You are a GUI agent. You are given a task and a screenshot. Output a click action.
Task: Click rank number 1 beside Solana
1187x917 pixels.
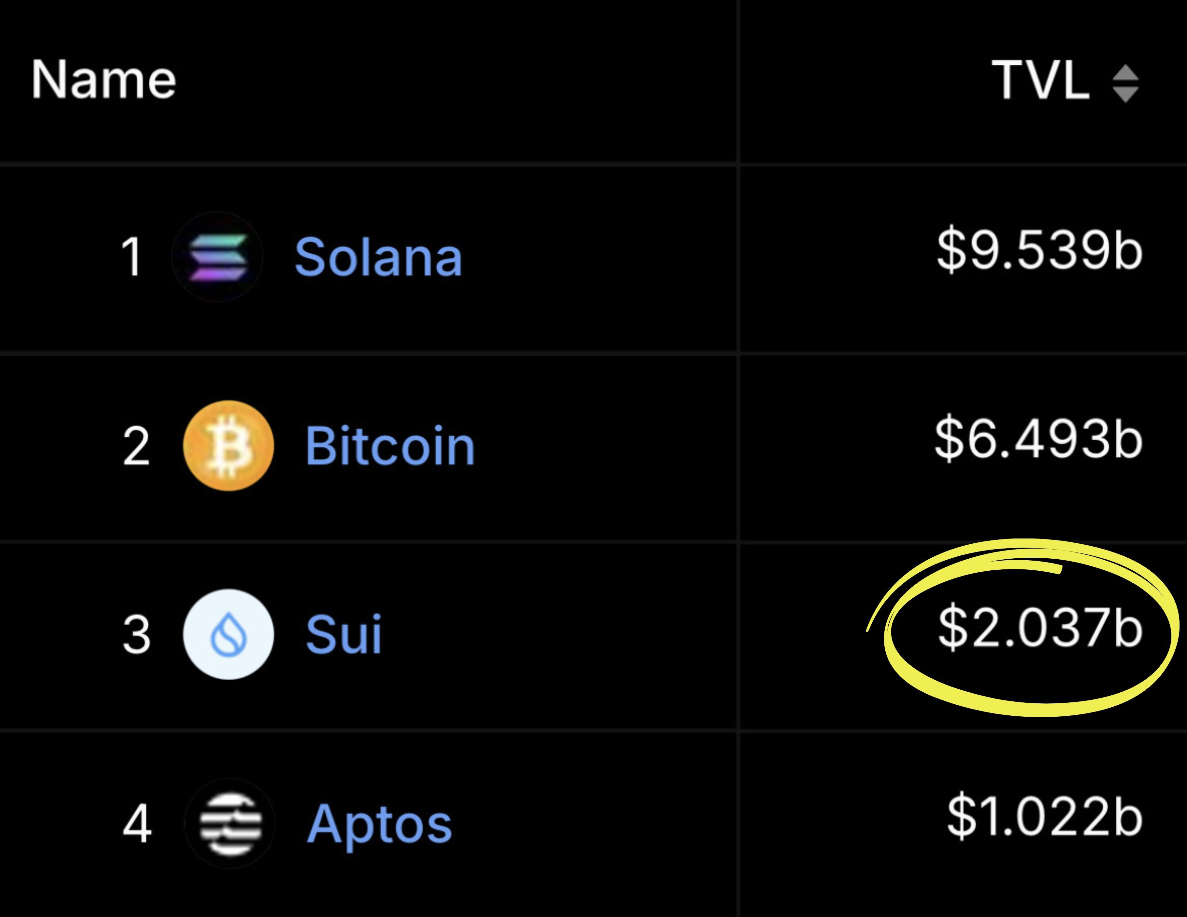[x=131, y=257]
